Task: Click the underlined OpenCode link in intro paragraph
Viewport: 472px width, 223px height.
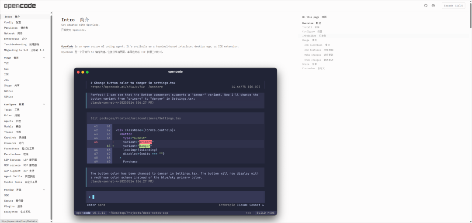Action: pos(67,46)
